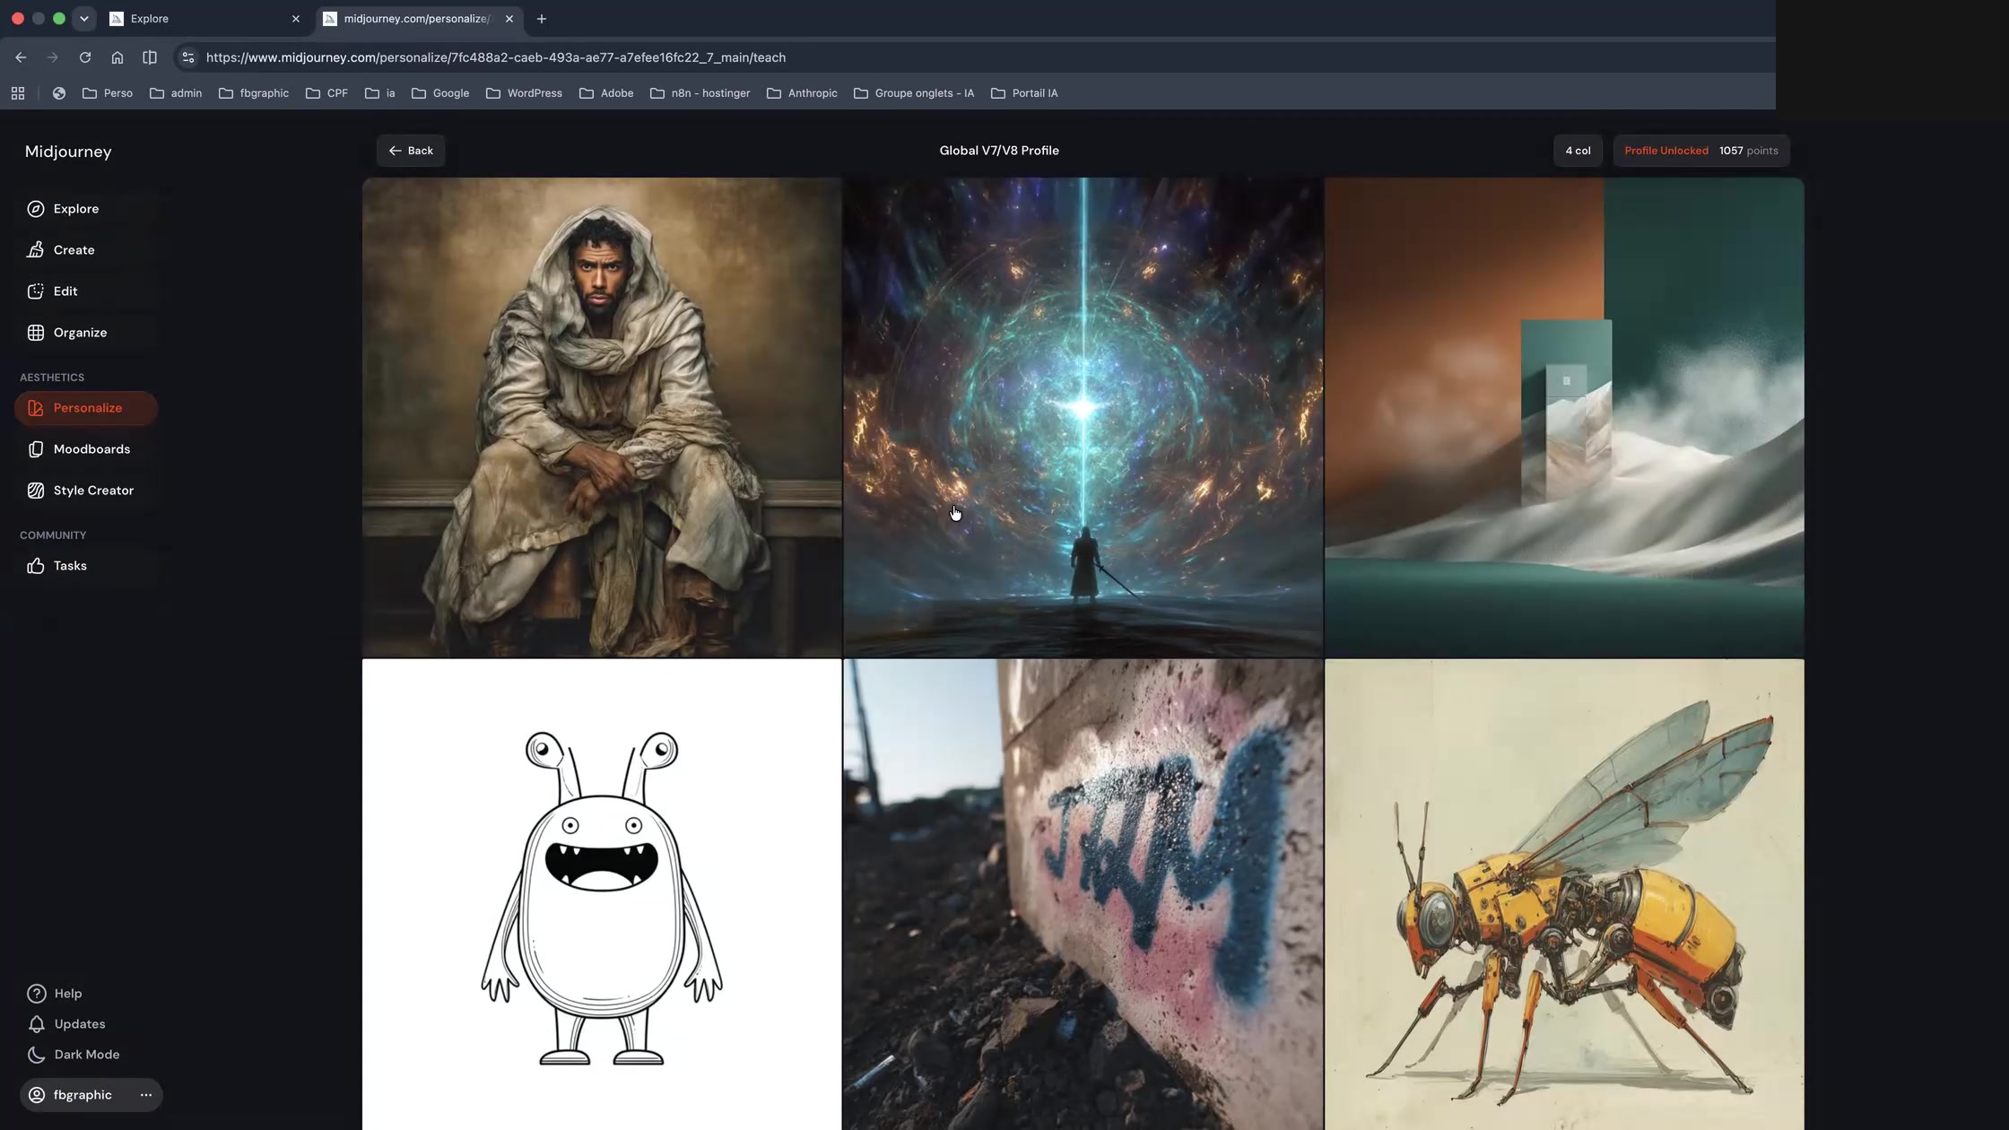Select the line-art monster drawing
The height and width of the screenshot is (1130, 2009).
pyautogui.click(x=602, y=895)
